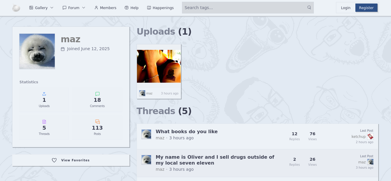Click the orange Posts statistic icon
This screenshot has height=181, width=391.
click(97, 122)
